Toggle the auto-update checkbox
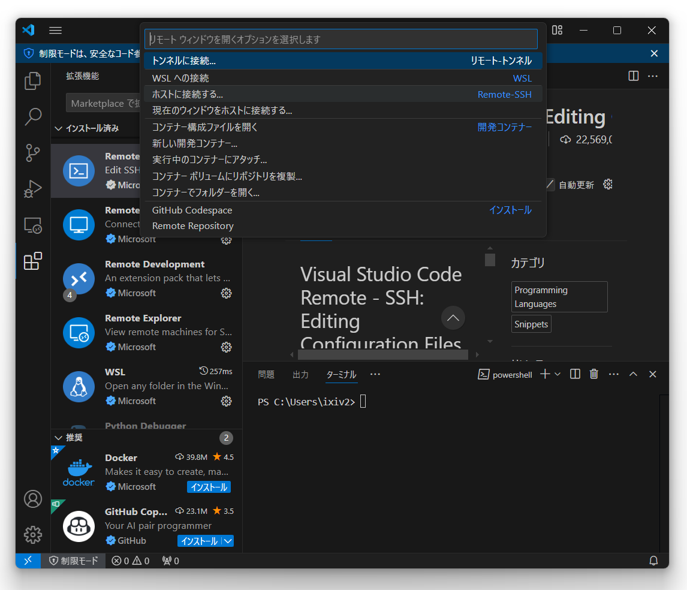This screenshot has height=590, width=687. tap(550, 185)
